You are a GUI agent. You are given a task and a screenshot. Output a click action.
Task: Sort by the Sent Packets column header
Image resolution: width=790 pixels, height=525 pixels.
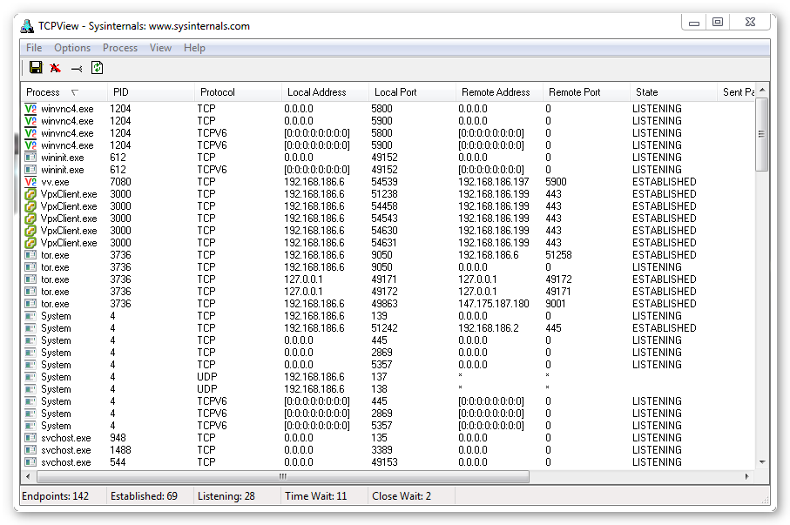tap(737, 92)
